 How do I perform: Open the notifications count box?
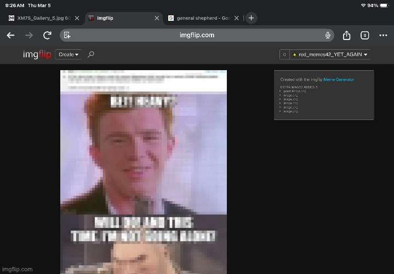(284, 55)
